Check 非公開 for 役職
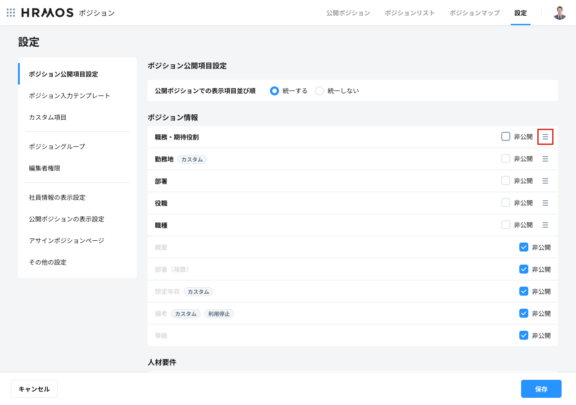This screenshot has width=576, height=405. [x=506, y=202]
